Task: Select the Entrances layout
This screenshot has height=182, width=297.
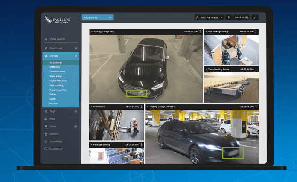Action: click(x=55, y=67)
